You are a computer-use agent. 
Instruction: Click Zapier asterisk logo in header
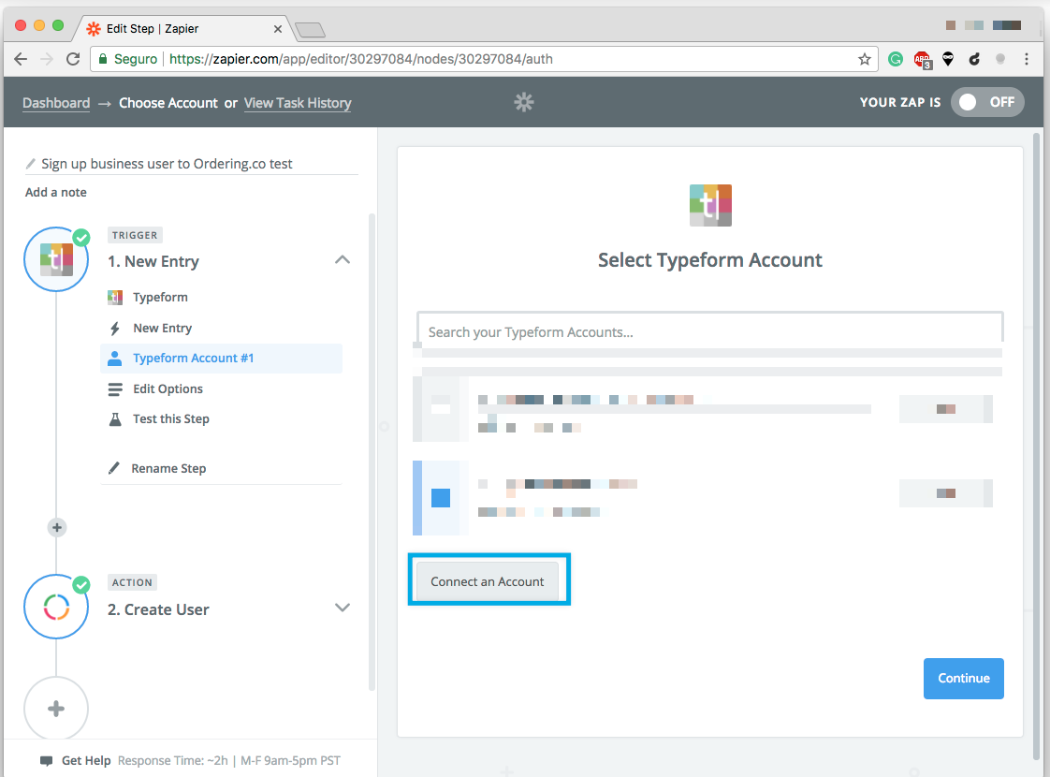coord(524,102)
